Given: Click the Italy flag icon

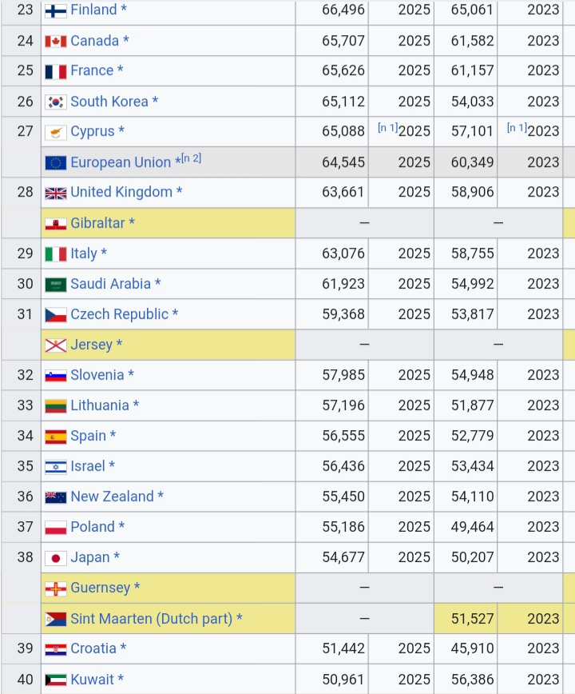Looking at the screenshot, I should tap(56, 254).
